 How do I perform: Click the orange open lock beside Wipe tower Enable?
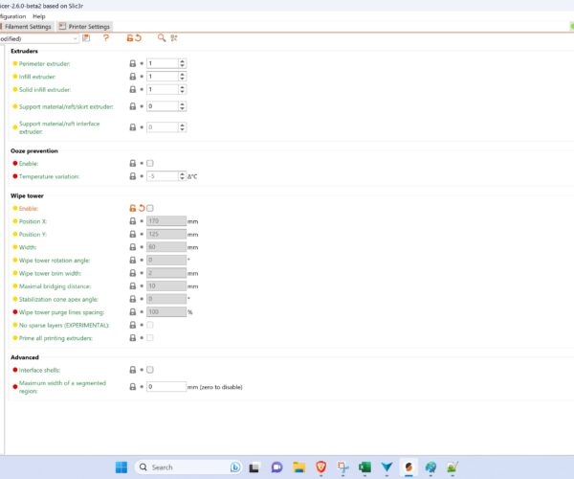click(x=133, y=208)
